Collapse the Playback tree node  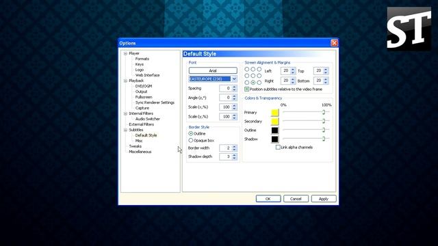[125, 81]
